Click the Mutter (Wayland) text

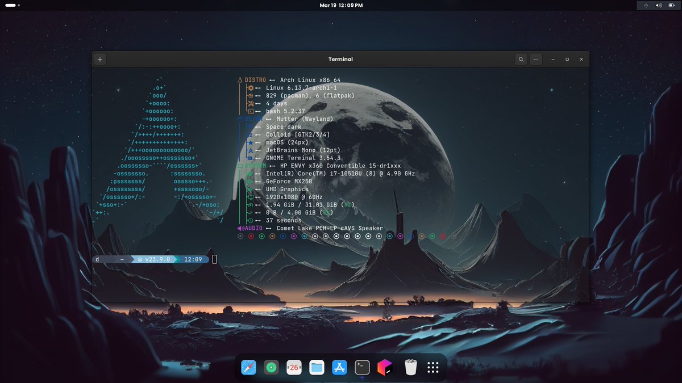pos(305,119)
